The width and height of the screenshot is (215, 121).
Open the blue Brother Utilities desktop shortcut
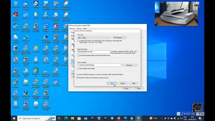tap(46, 28)
